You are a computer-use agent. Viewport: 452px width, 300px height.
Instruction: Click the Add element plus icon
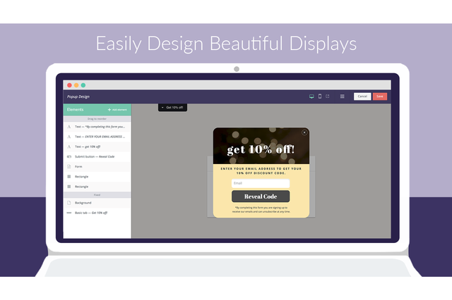[109, 110]
